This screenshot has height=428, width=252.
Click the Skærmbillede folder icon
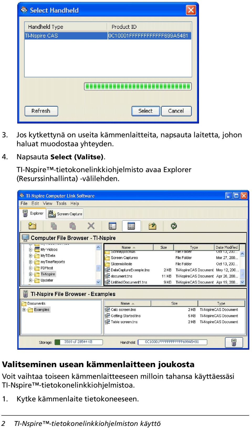107,264
